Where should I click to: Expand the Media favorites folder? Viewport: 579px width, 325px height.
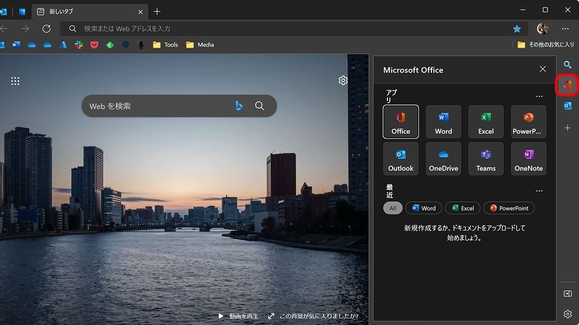click(x=200, y=45)
